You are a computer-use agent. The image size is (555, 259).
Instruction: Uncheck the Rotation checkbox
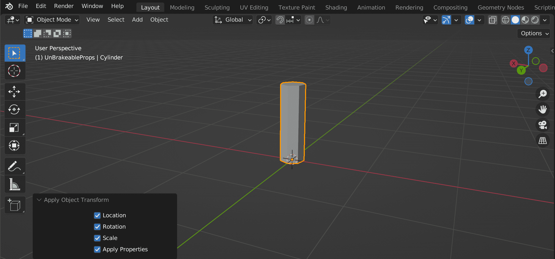(x=97, y=227)
